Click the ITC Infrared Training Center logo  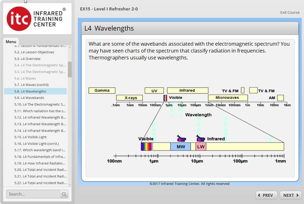(x=37, y=19)
